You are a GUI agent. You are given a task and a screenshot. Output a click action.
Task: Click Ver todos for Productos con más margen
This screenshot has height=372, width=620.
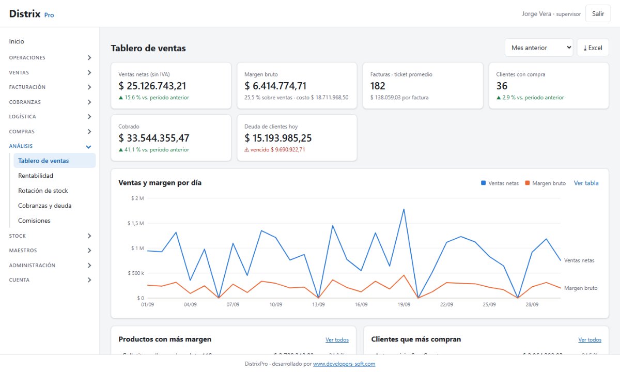coord(337,340)
